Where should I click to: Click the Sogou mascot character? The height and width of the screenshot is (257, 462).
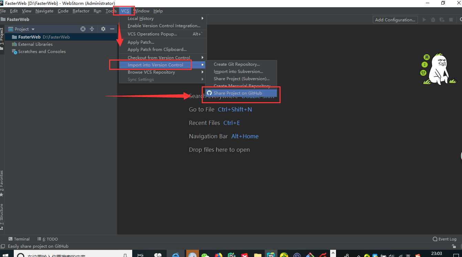[440, 69]
